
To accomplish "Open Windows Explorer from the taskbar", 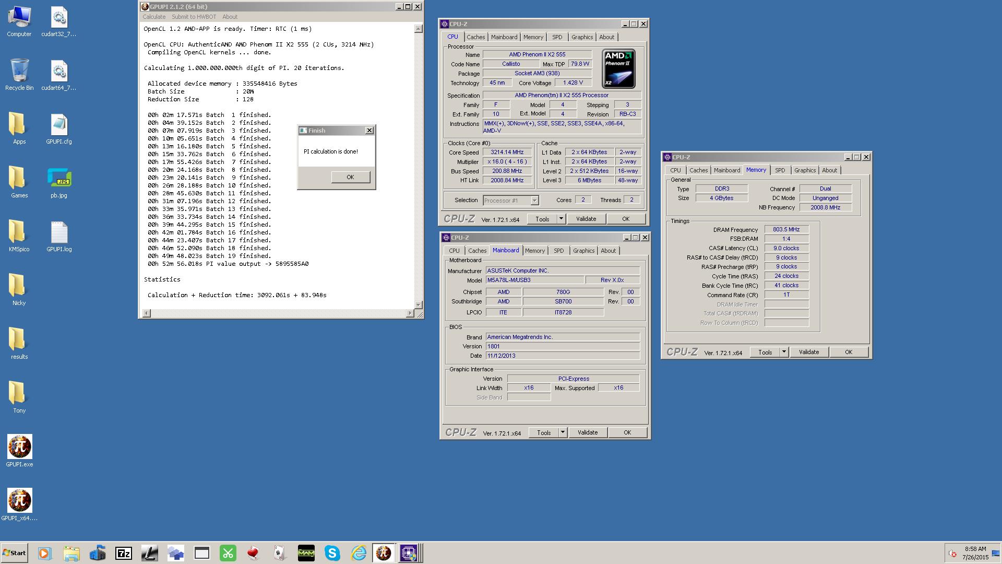I will 71,553.
